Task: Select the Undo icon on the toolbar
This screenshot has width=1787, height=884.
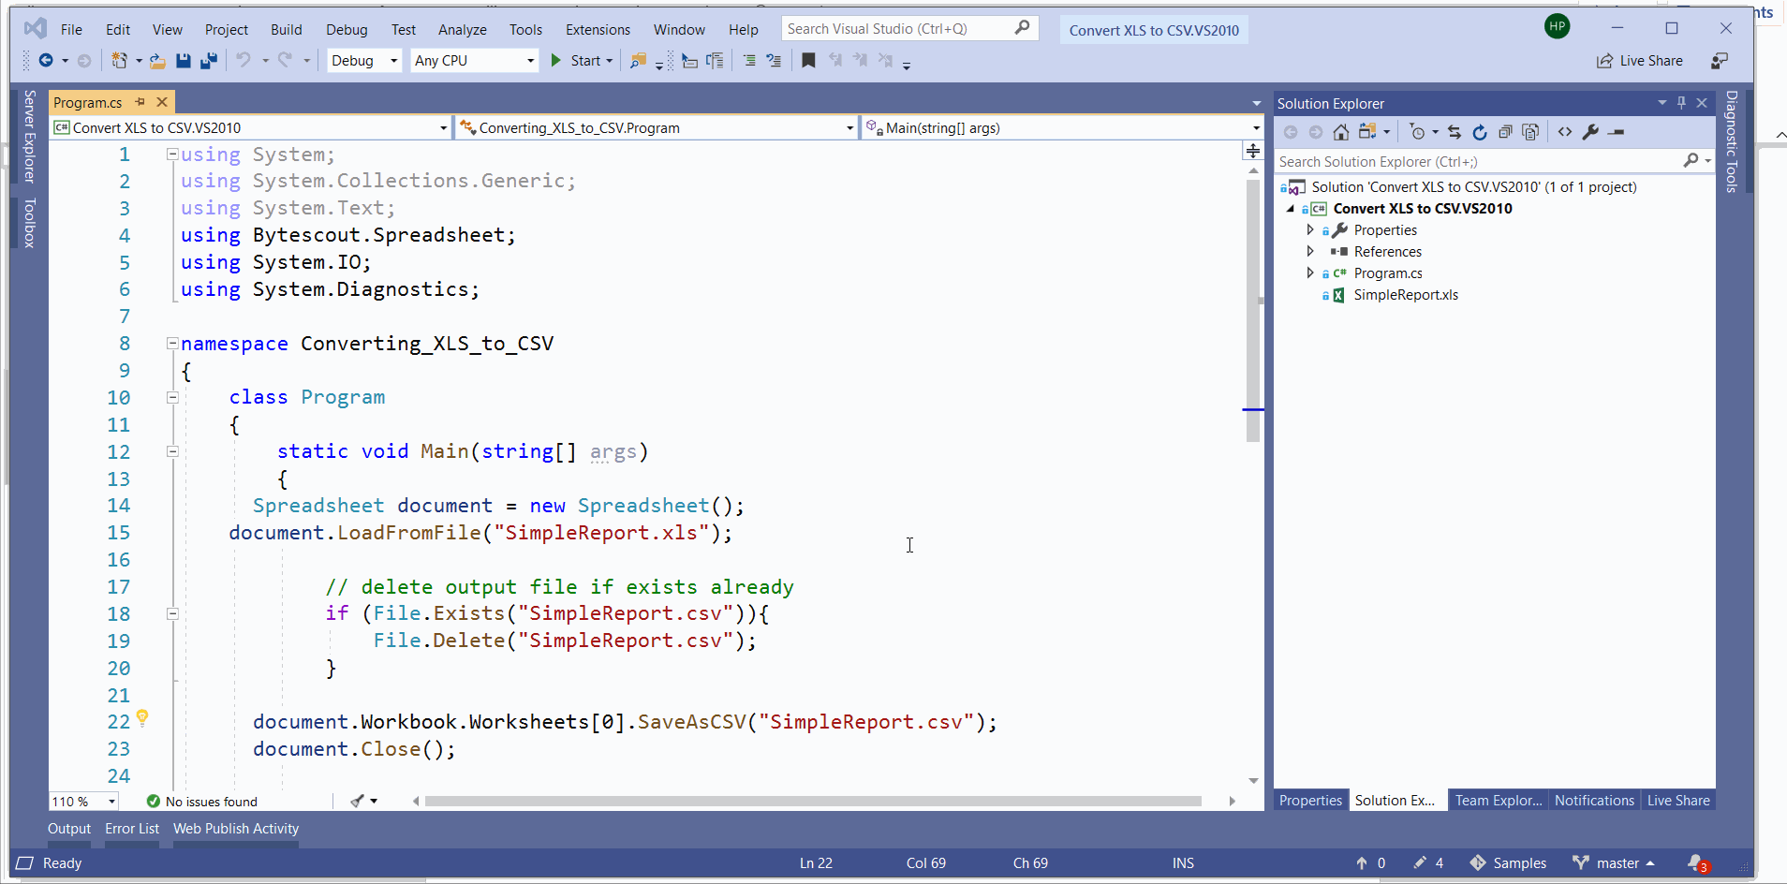Action: point(243,60)
